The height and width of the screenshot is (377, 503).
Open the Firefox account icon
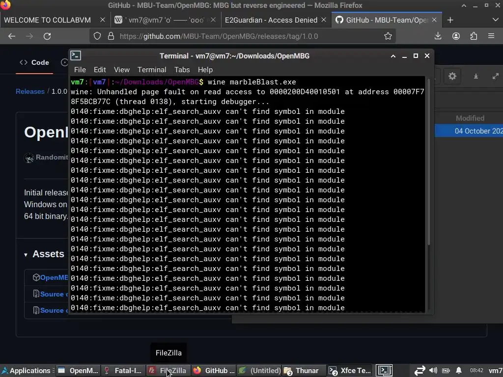456,36
